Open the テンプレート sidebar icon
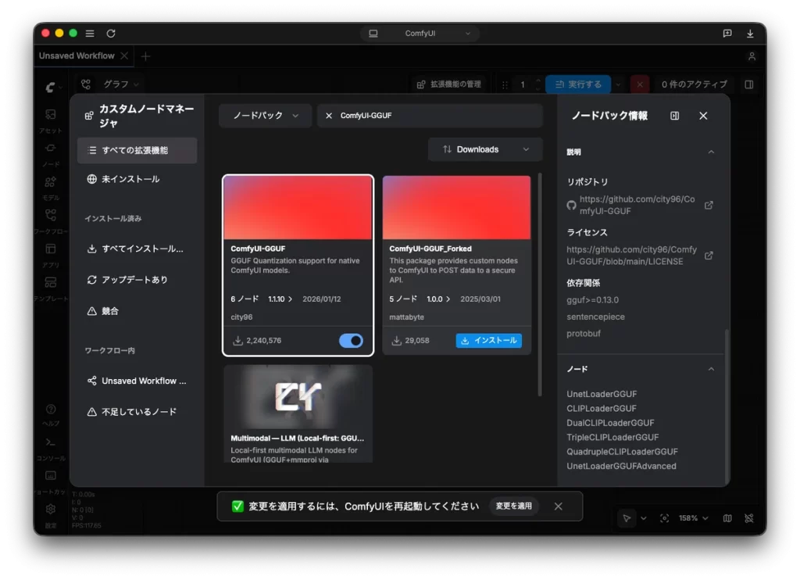800x580 pixels. pyautogui.click(x=51, y=282)
